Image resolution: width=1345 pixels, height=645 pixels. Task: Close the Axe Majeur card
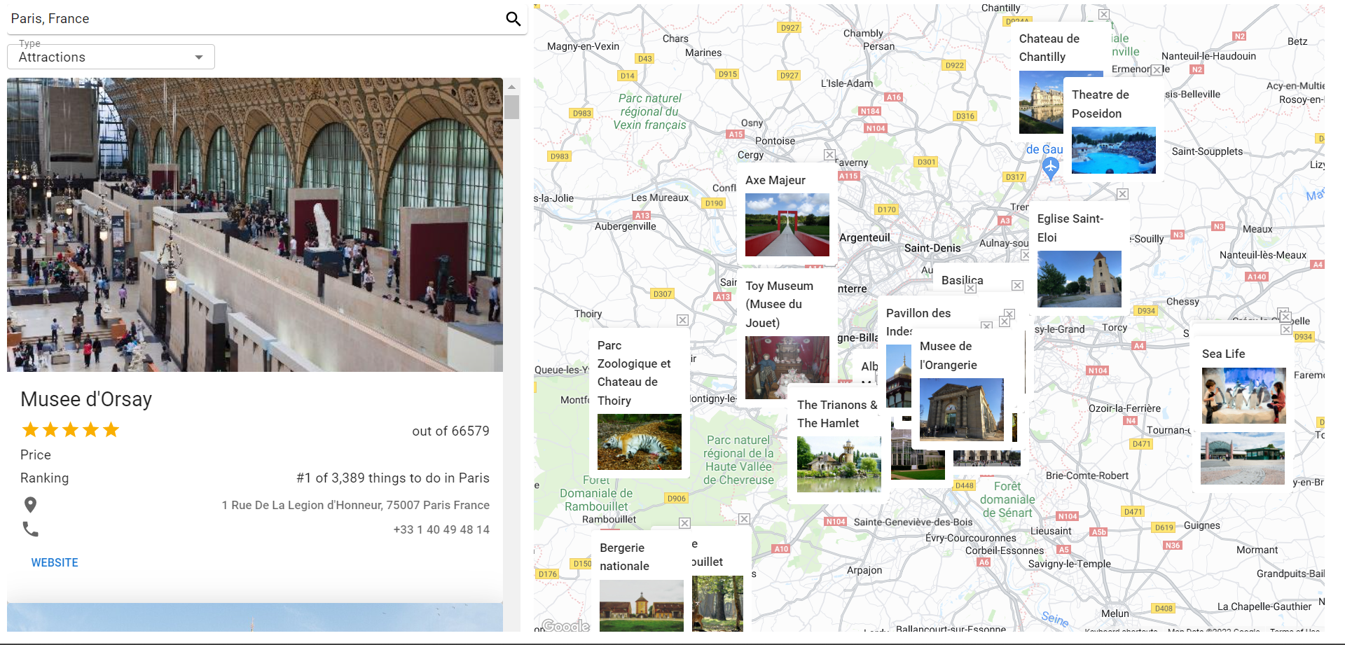[829, 155]
